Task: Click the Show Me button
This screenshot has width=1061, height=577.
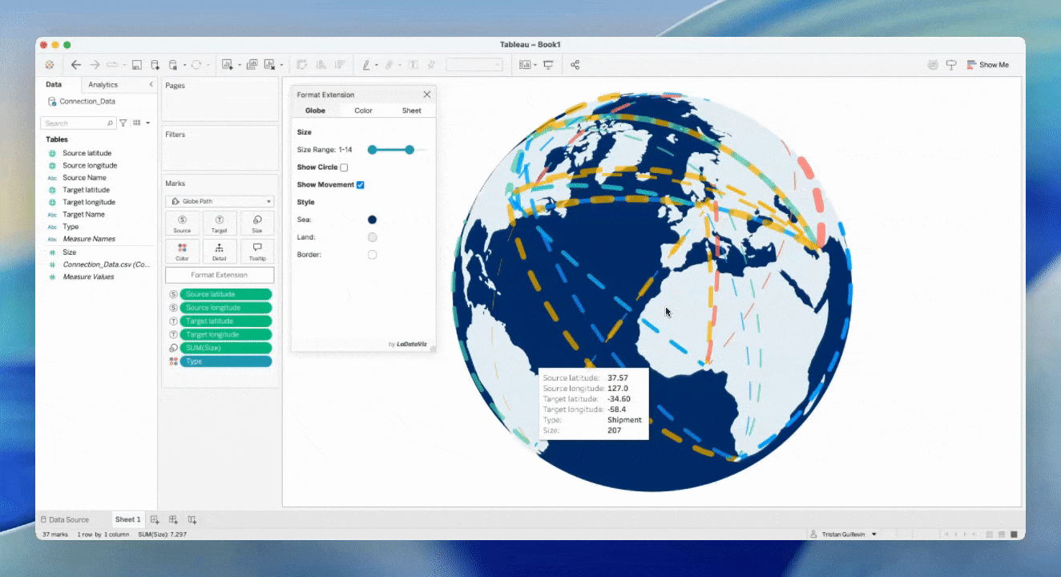Action: tap(988, 65)
